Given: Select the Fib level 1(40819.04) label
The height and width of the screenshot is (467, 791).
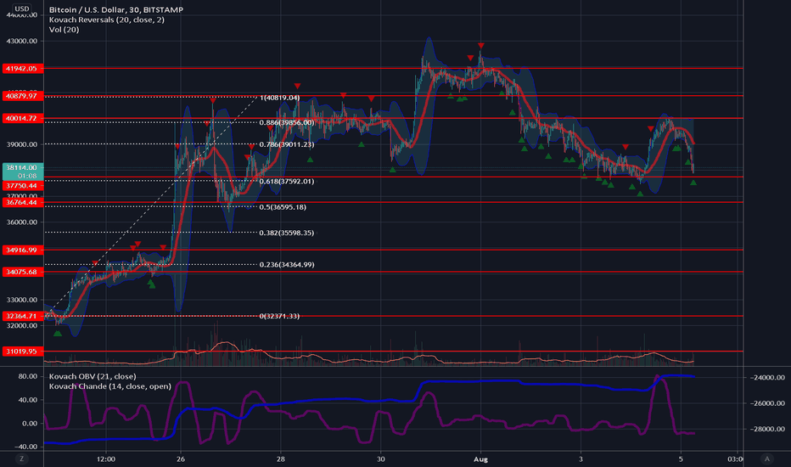Looking at the screenshot, I should pyautogui.click(x=279, y=98).
